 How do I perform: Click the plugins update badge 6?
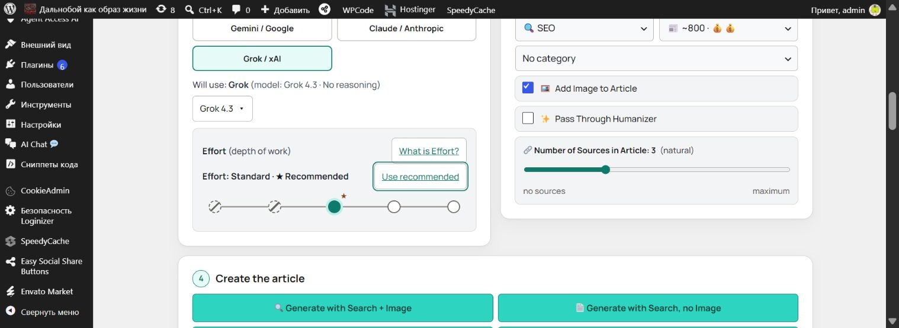[62, 65]
